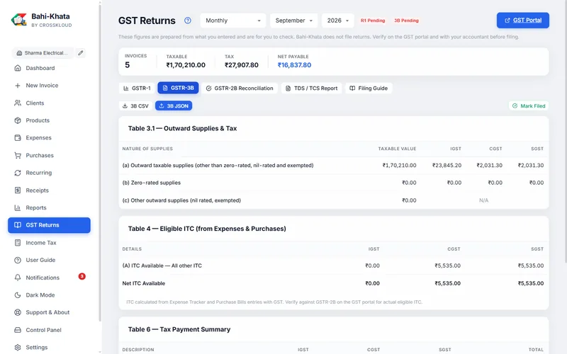The height and width of the screenshot is (354, 567).
Task: Click the main page vertical scrollbar
Action: pos(565,132)
